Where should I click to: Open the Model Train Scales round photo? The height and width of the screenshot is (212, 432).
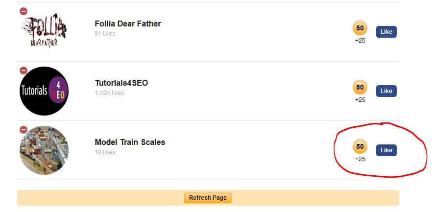pyautogui.click(x=44, y=150)
